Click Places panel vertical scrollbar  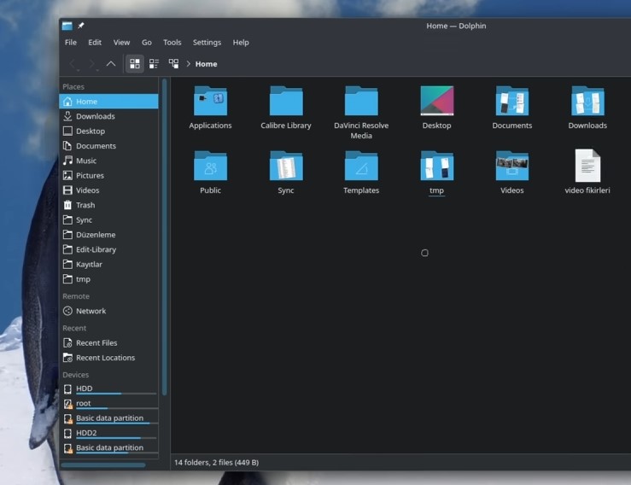pyautogui.click(x=164, y=237)
